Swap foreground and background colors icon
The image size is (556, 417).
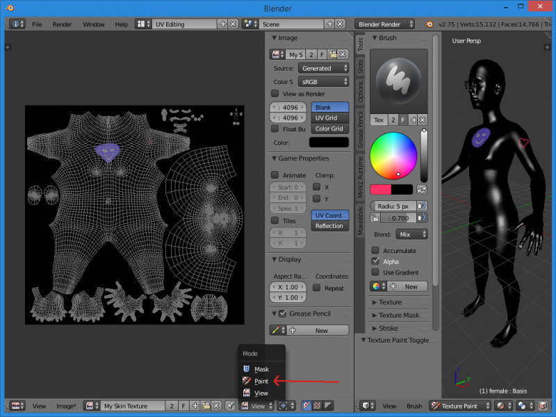tap(422, 189)
